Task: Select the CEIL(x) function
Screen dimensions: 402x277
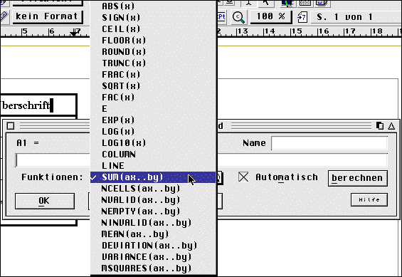Action: [x=154, y=28]
